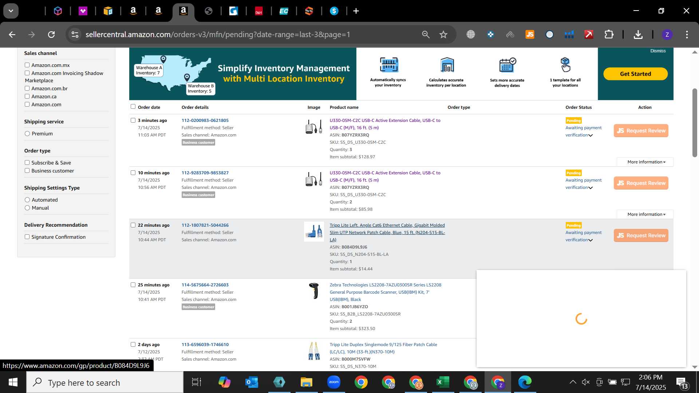Open Chrome three-dot menu

(x=687, y=35)
